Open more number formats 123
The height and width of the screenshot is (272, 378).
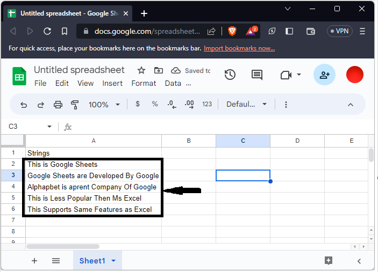207,104
